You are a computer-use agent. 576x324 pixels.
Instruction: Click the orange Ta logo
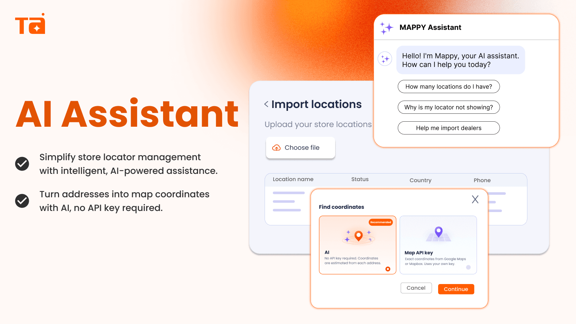pyautogui.click(x=30, y=24)
